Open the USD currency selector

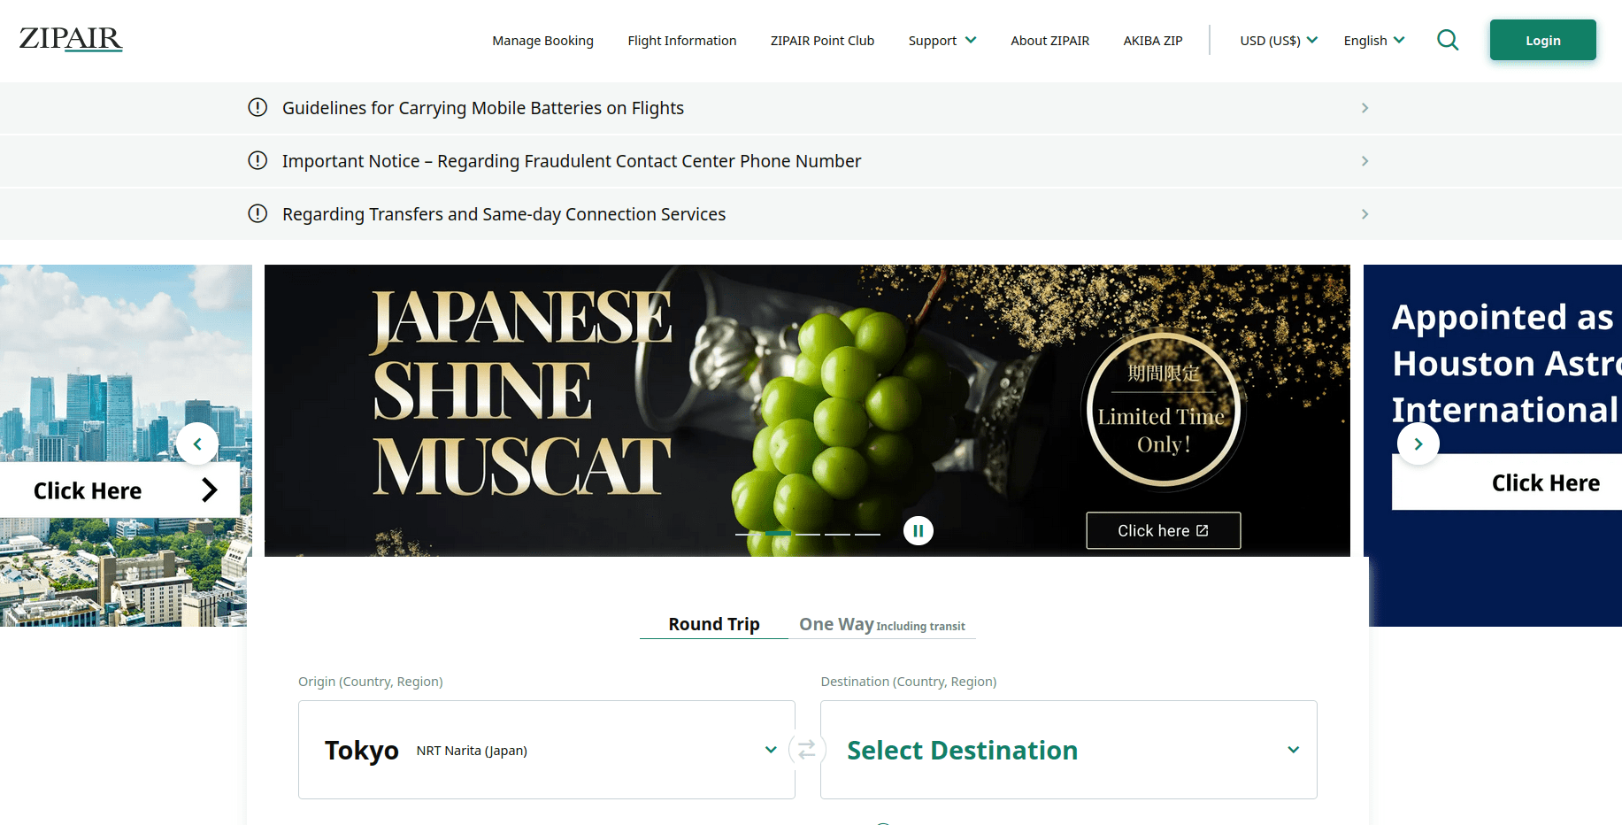point(1278,41)
